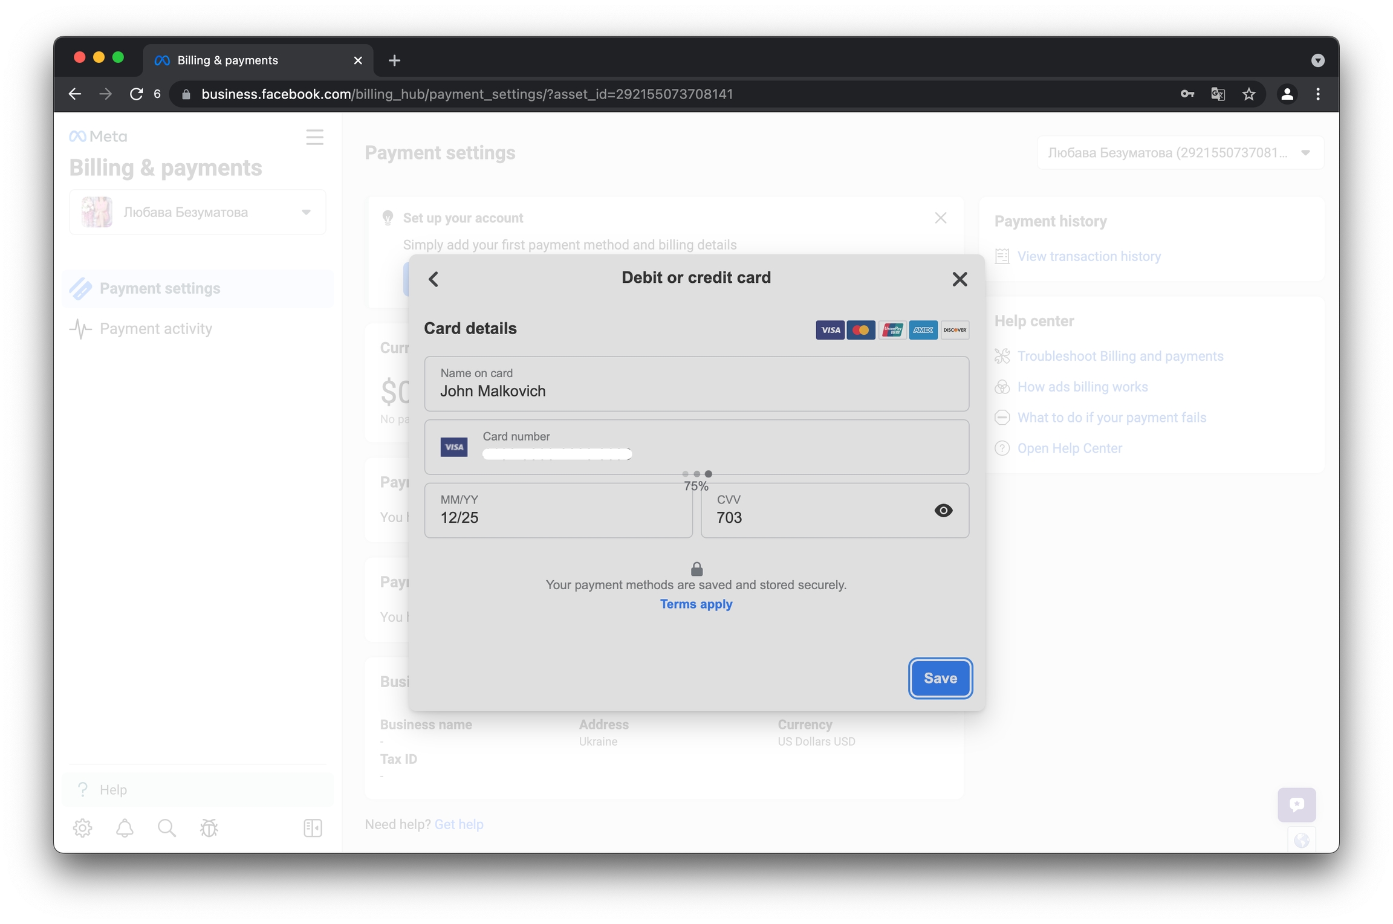The image size is (1393, 924).
Task: Open the sidebar search icon
Action: [x=167, y=828]
